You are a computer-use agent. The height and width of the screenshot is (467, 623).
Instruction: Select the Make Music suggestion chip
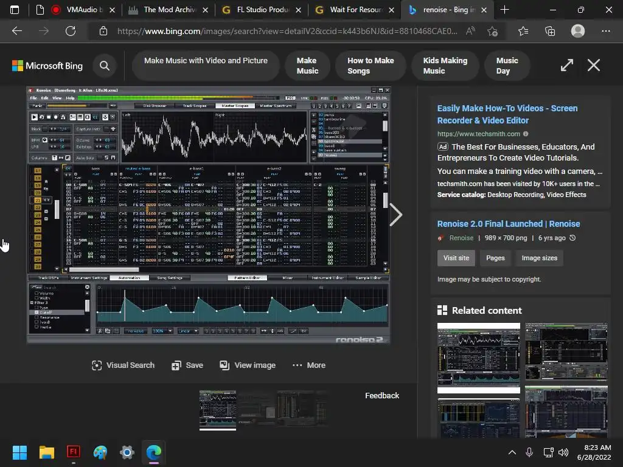307,66
